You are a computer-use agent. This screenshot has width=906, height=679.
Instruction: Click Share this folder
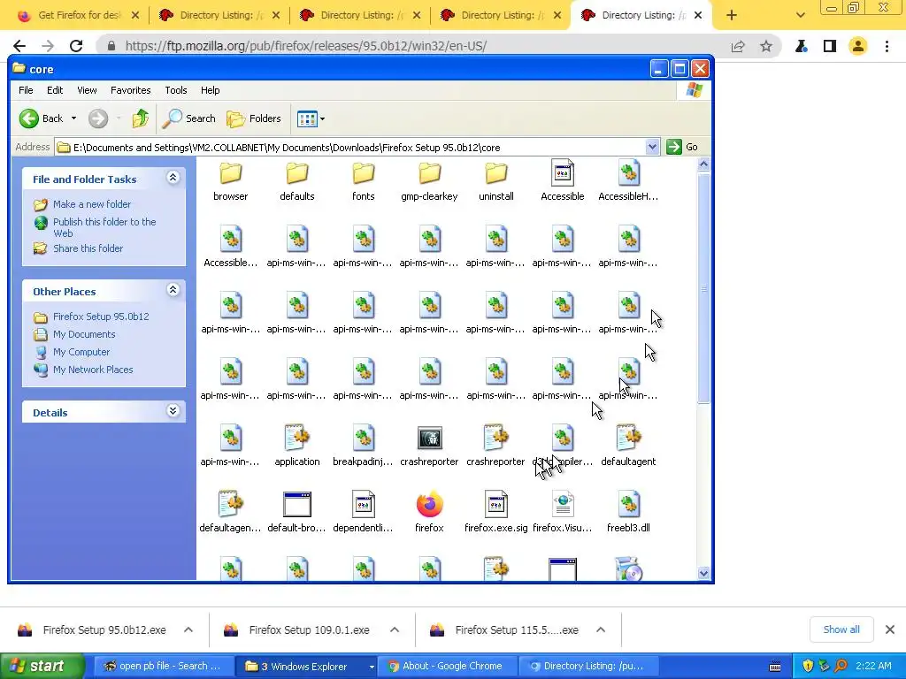(x=88, y=248)
